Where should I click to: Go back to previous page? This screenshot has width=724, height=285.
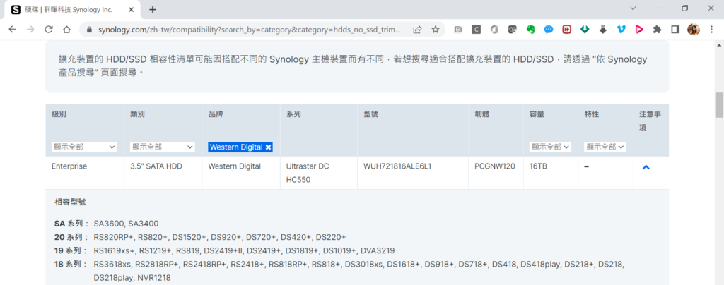click(x=13, y=30)
